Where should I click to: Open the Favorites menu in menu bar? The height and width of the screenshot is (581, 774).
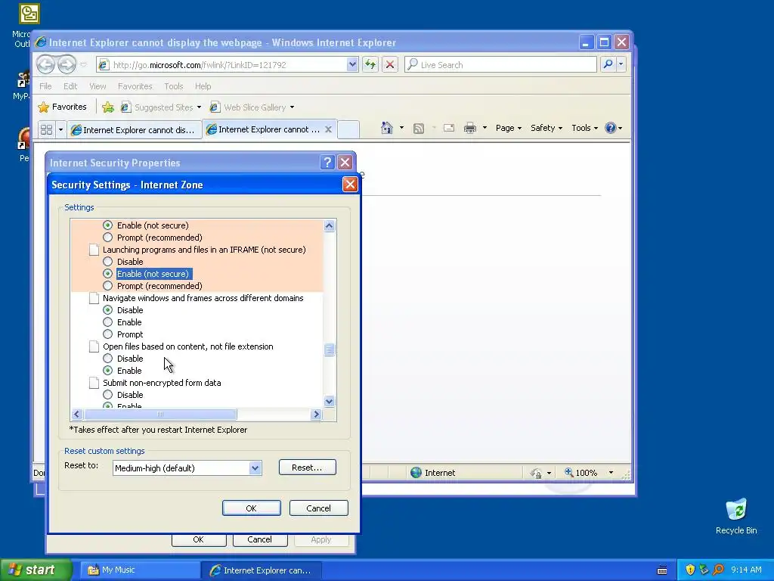(x=135, y=86)
